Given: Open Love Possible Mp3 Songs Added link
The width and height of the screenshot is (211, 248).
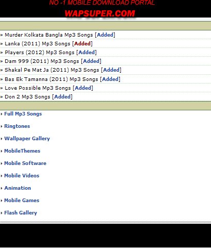Looking at the screenshot, I should tap(83, 88).
